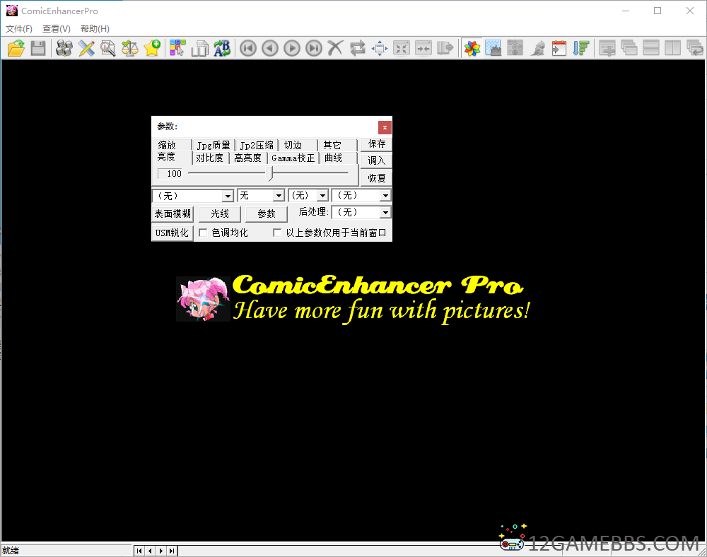
Task: Click the feather pen icon
Action: 537,48
